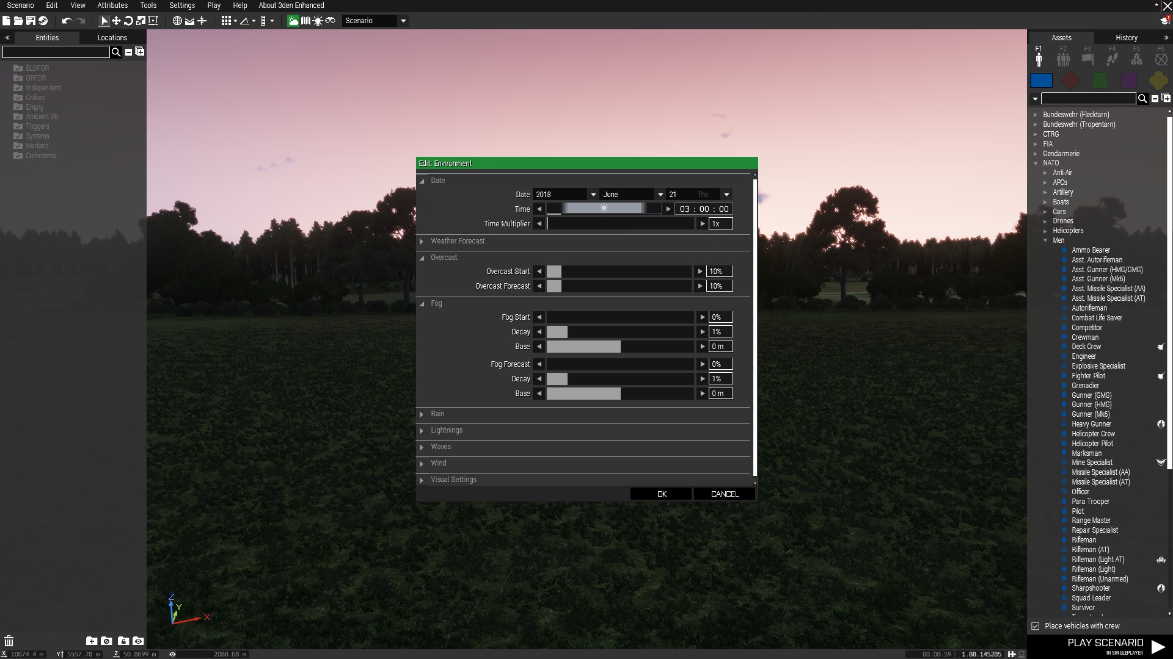Open scenario on Steam Workshop via toolbar icon
The width and height of the screenshot is (1173, 659).
click(43, 20)
